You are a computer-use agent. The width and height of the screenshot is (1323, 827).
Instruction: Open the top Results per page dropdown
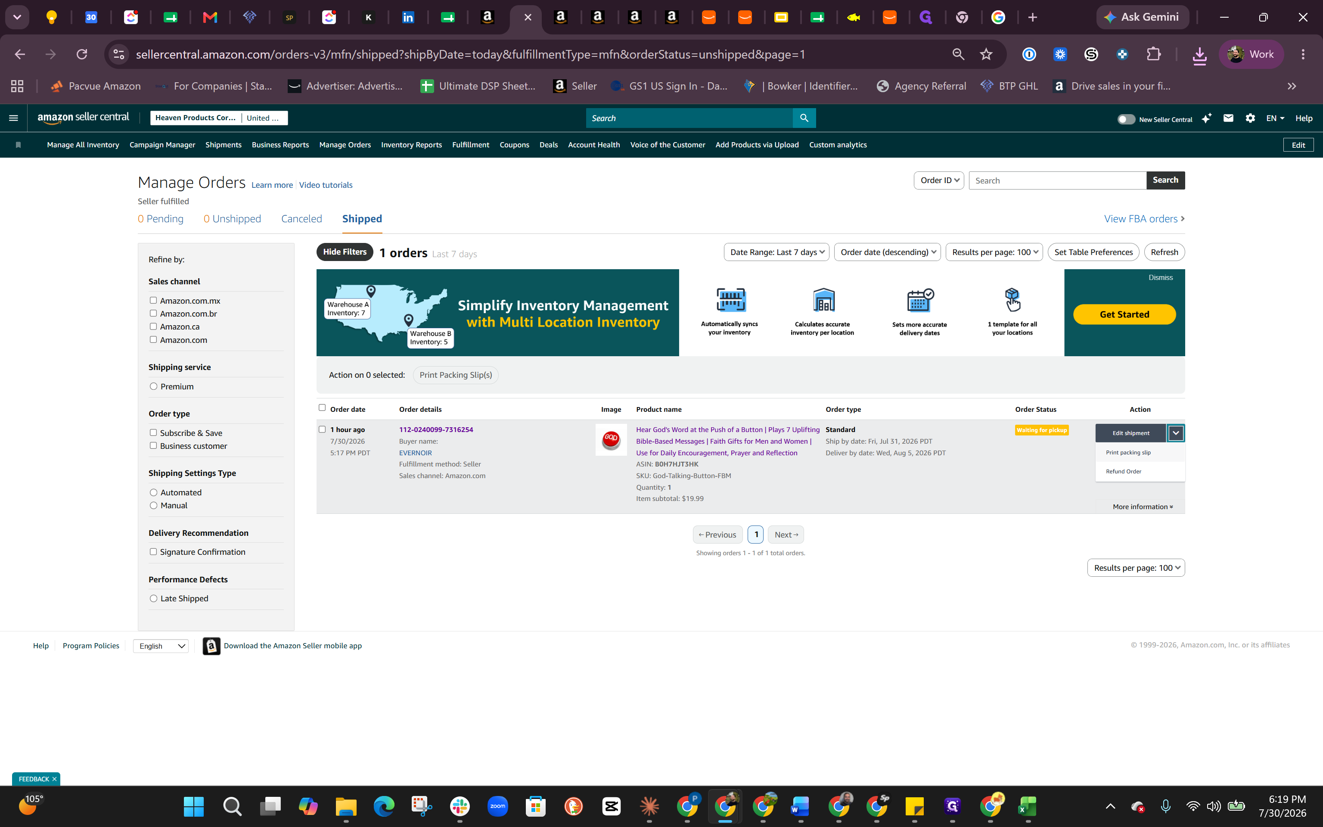point(994,252)
